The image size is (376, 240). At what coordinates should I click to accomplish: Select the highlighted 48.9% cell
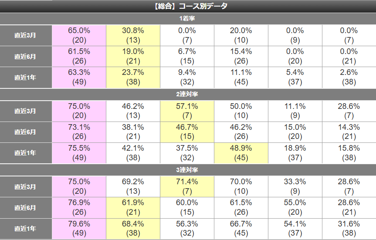[241, 153]
